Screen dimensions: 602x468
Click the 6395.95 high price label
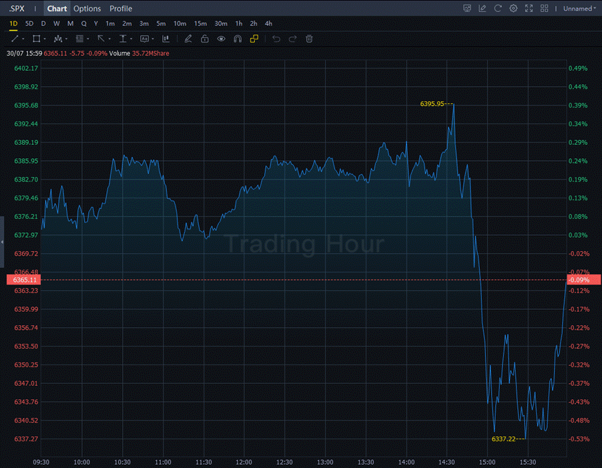(x=432, y=103)
